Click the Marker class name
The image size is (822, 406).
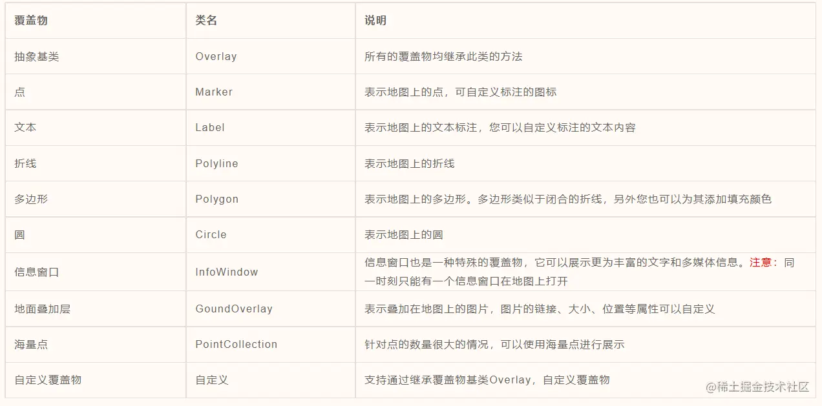(x=214, y=92)
